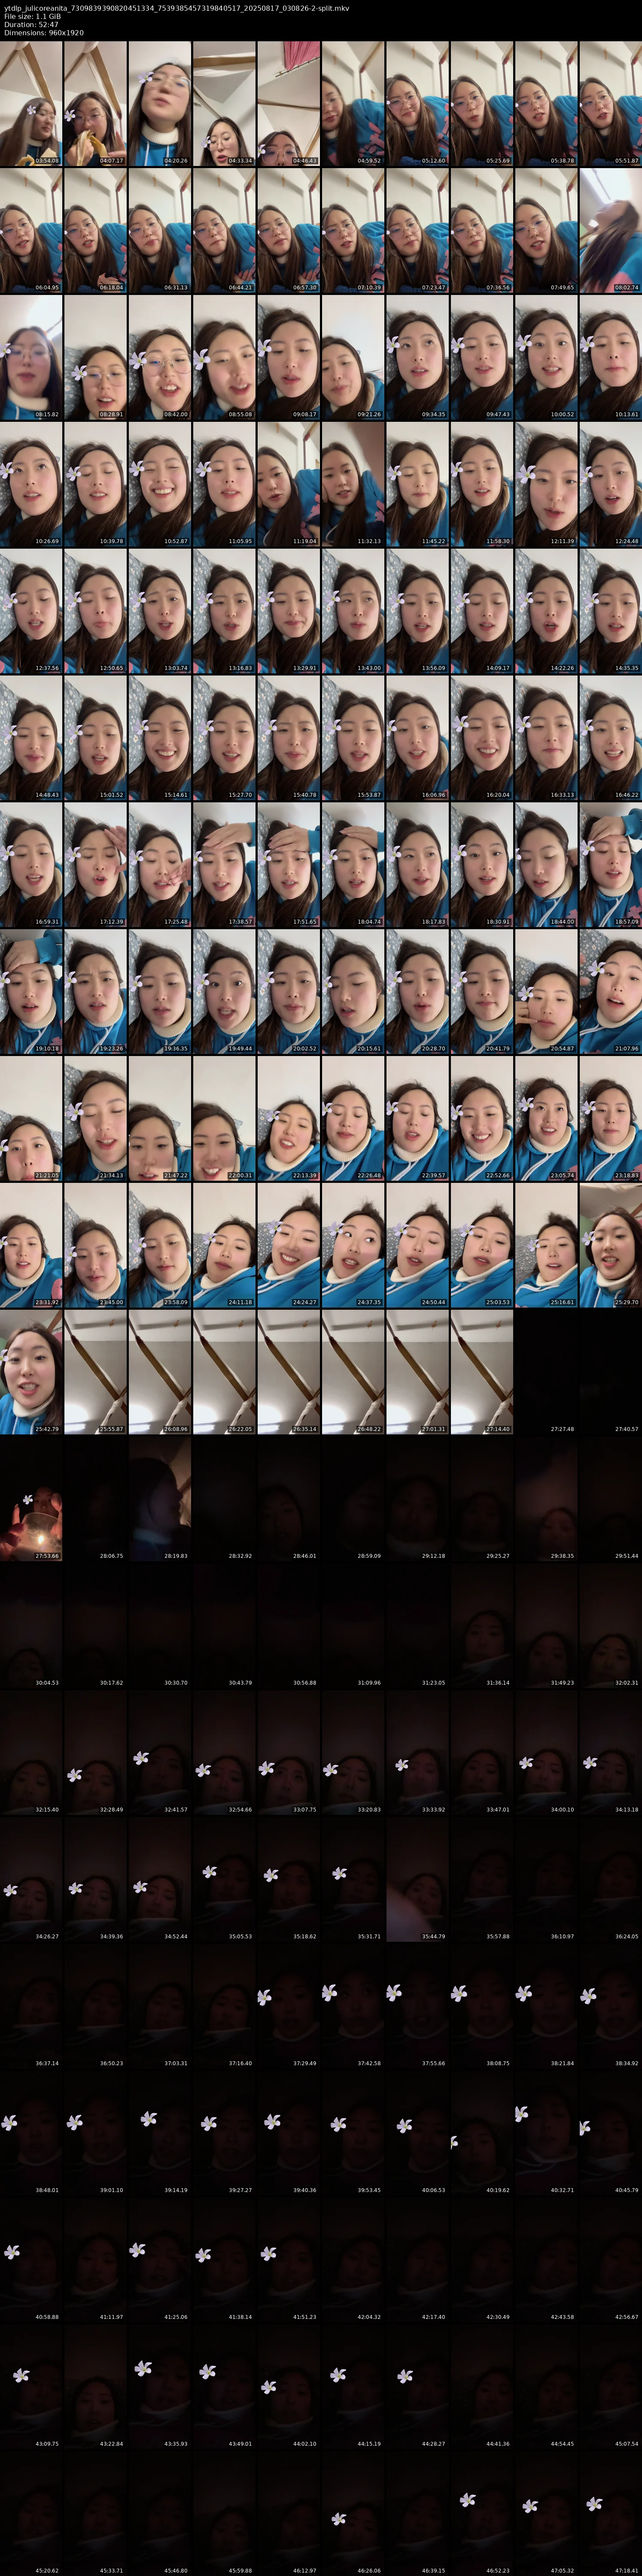642x2576 pixels.
Task: Open the thumbnail stamped 04:33.34
Action: (224, 103)
